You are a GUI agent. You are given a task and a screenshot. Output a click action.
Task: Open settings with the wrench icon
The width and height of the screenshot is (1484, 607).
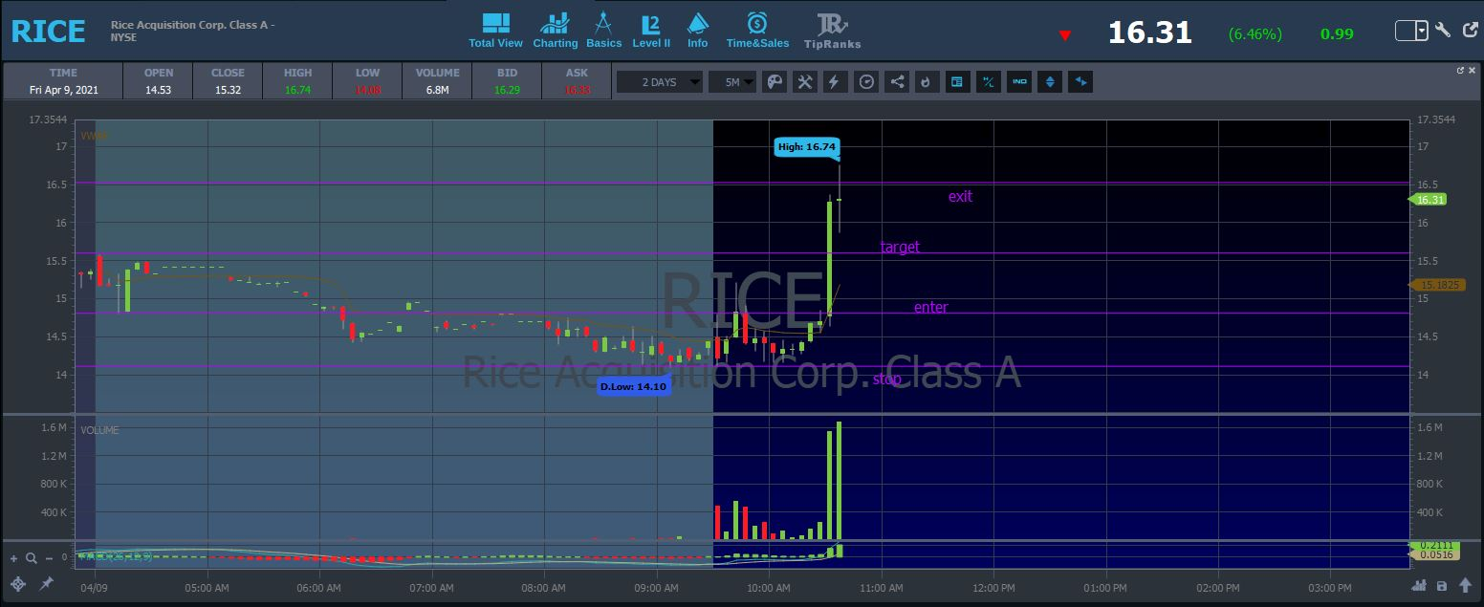(x=1443, y=30)
